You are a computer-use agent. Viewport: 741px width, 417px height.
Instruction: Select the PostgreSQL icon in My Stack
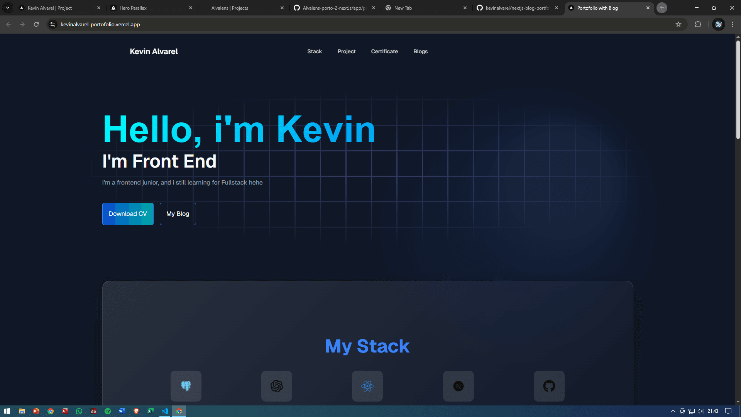pyautogui.click(x=186, y=386)
